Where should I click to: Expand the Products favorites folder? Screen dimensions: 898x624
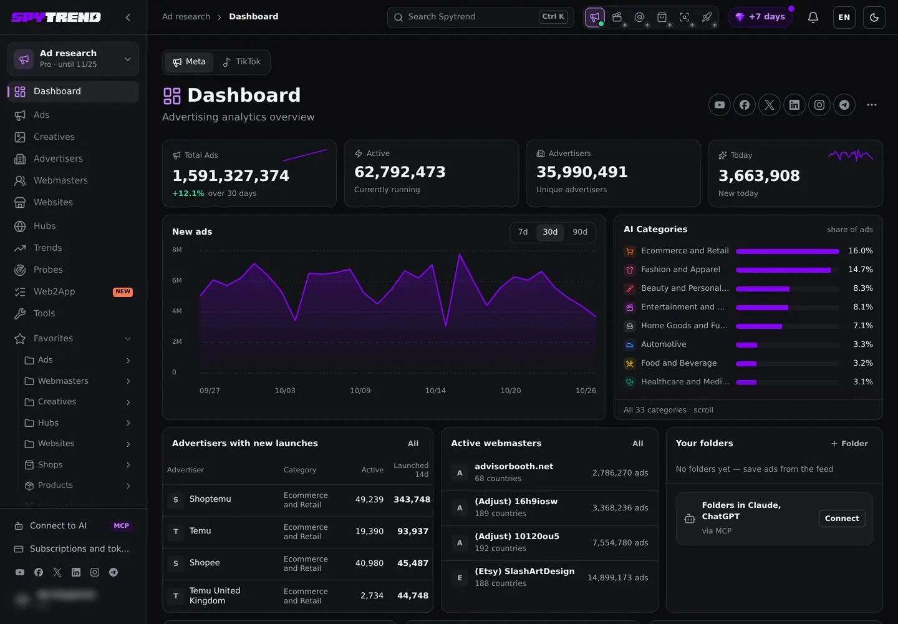[x=128, y=485]
